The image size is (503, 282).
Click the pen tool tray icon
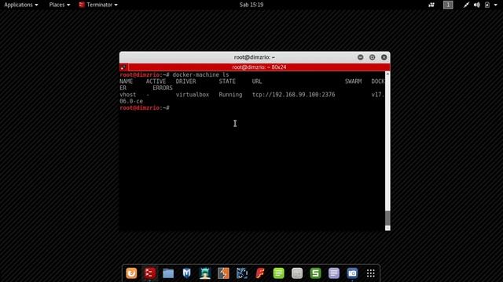(466, 5)
